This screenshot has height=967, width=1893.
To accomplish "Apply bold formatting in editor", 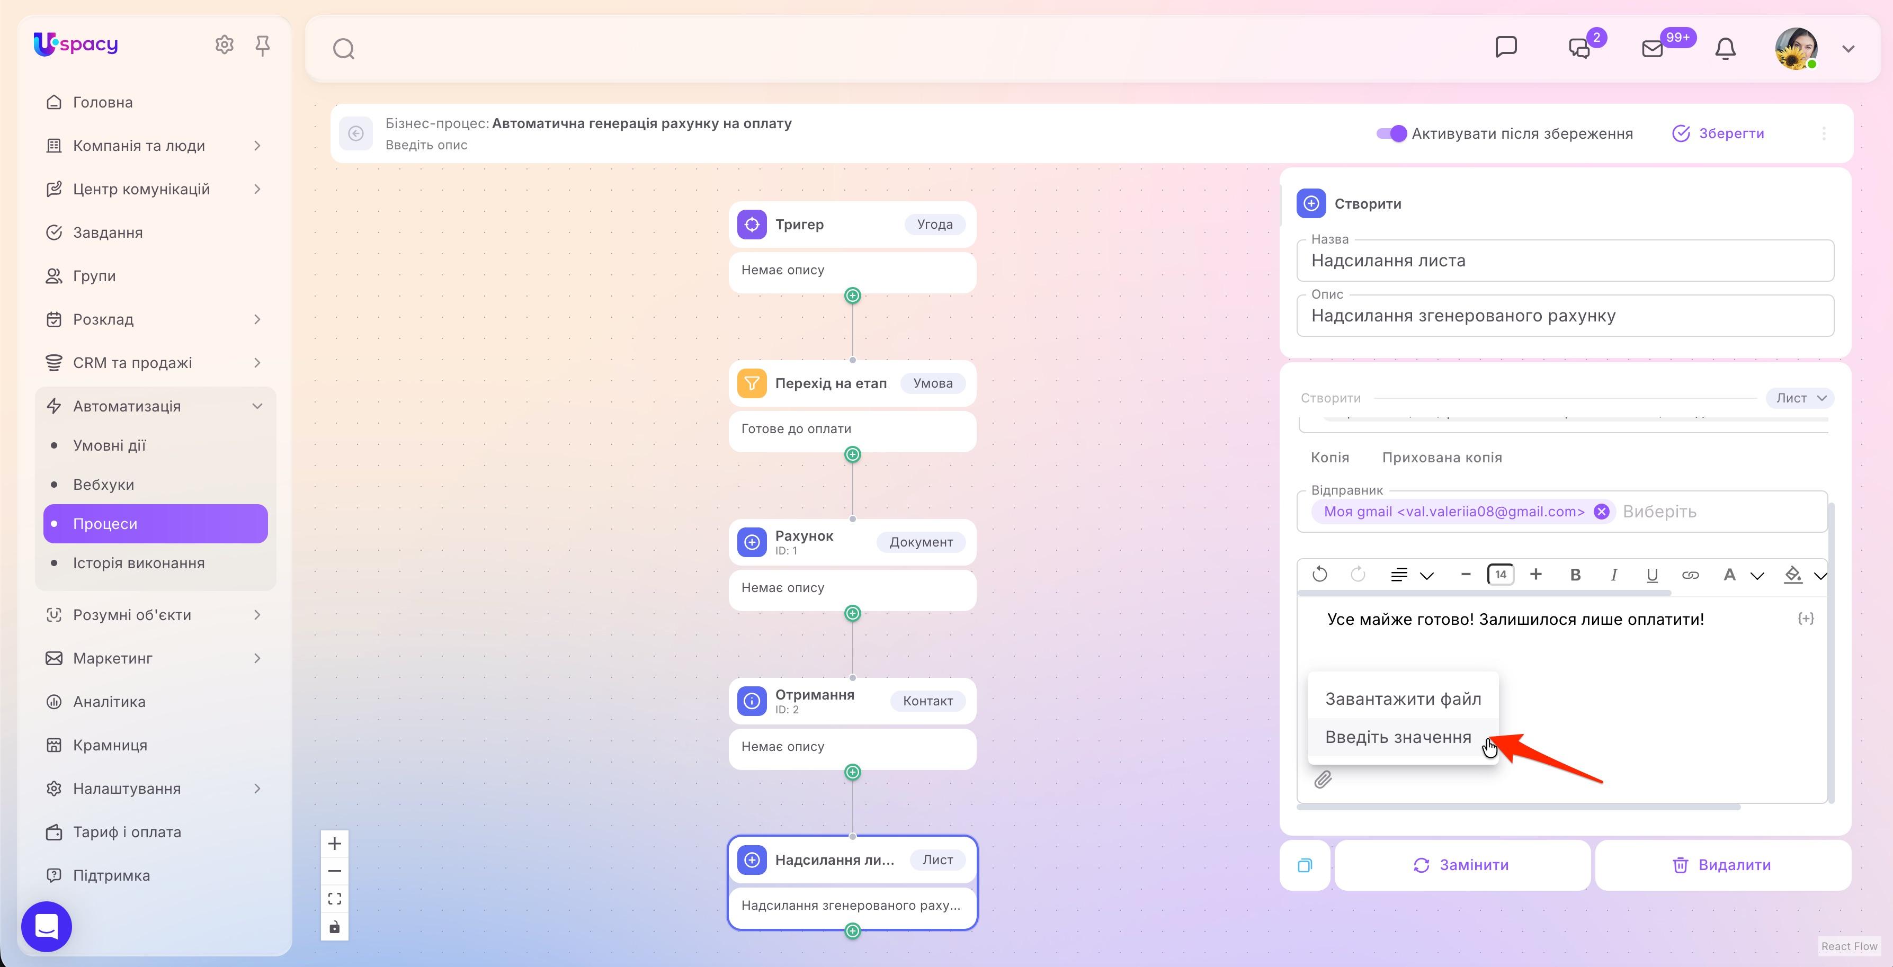I will [x=1575, y=575].
